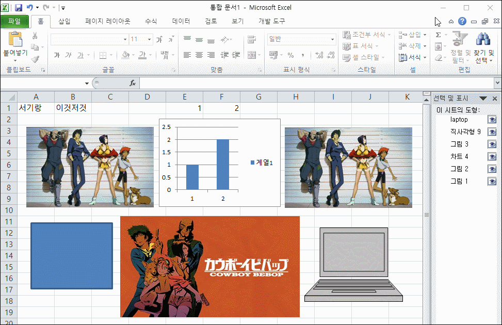Toggle underline formatting
This screenshot has height=325, width=502.
[x=80, y=55]
